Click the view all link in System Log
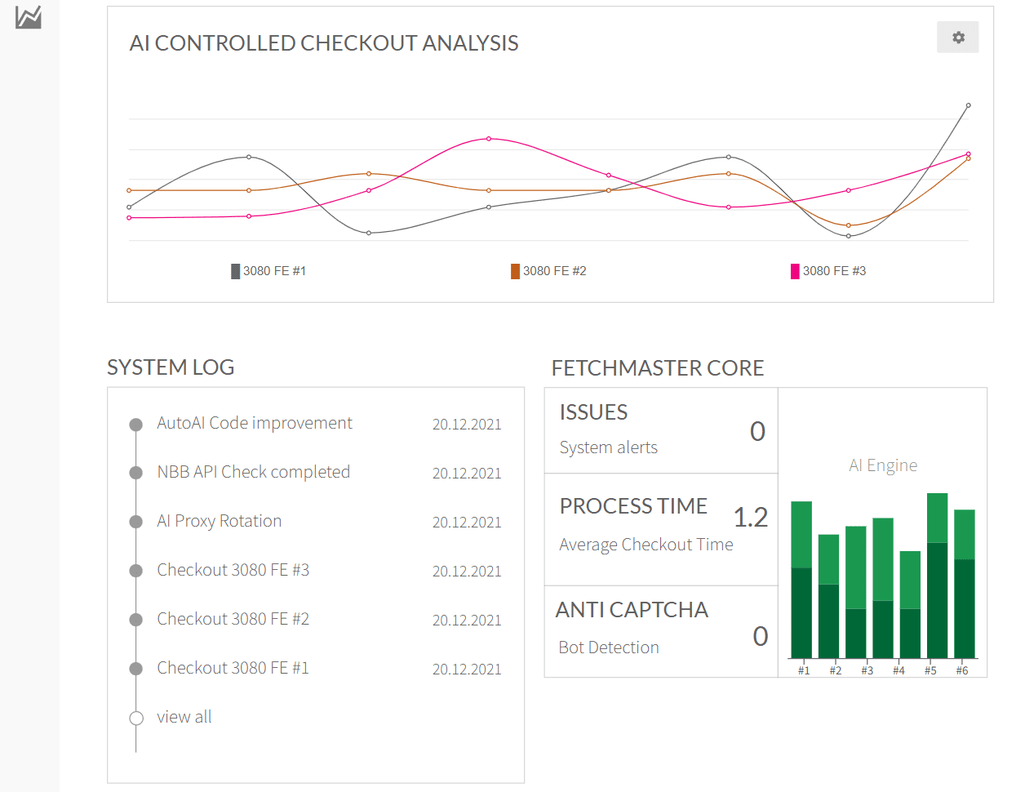This screenshot has height=792, width=1025. coord(184,717)
